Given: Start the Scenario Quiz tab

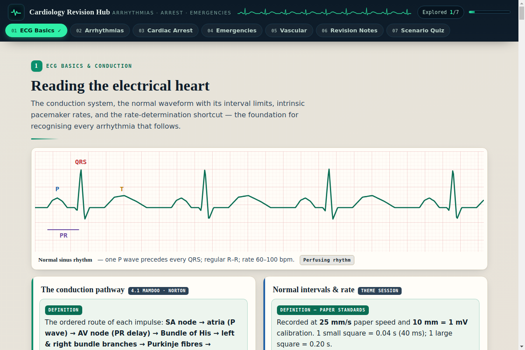Looking at the screenshot, I should (x=418, y=31).
